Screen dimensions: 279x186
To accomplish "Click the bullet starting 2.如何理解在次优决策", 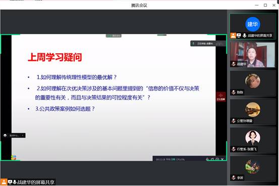I will [x=117, y=93].
